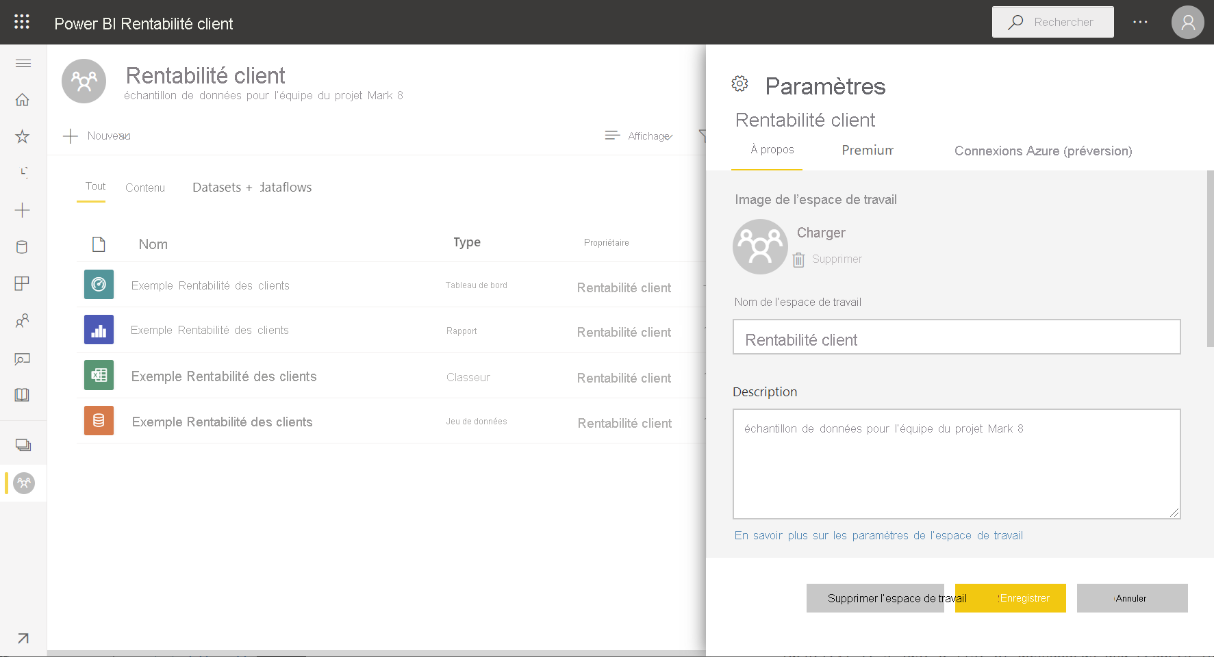This screenshot has height=657, width=1214.
Task: Collapse the left navigation pane hamburger
Action: point(23,64)
